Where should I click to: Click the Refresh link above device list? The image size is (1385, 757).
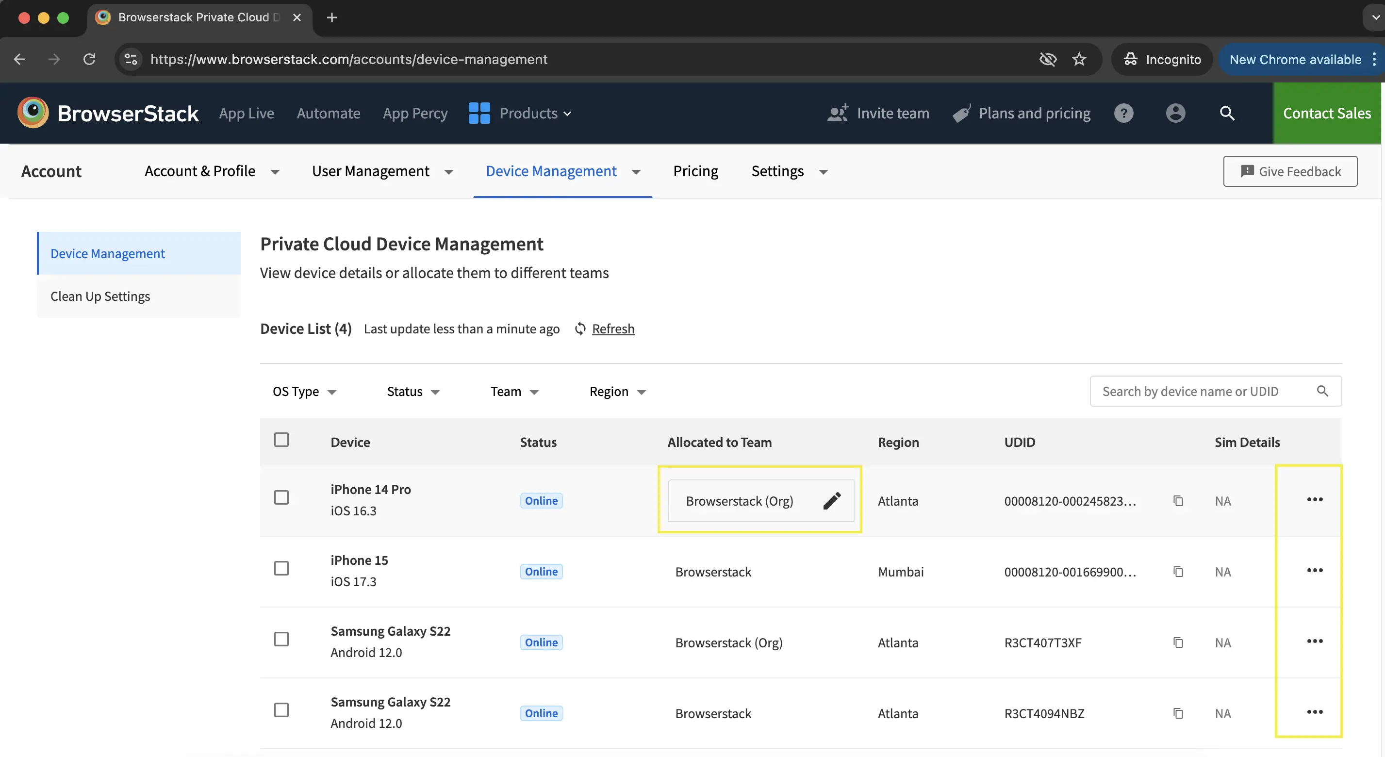[613, 329]
